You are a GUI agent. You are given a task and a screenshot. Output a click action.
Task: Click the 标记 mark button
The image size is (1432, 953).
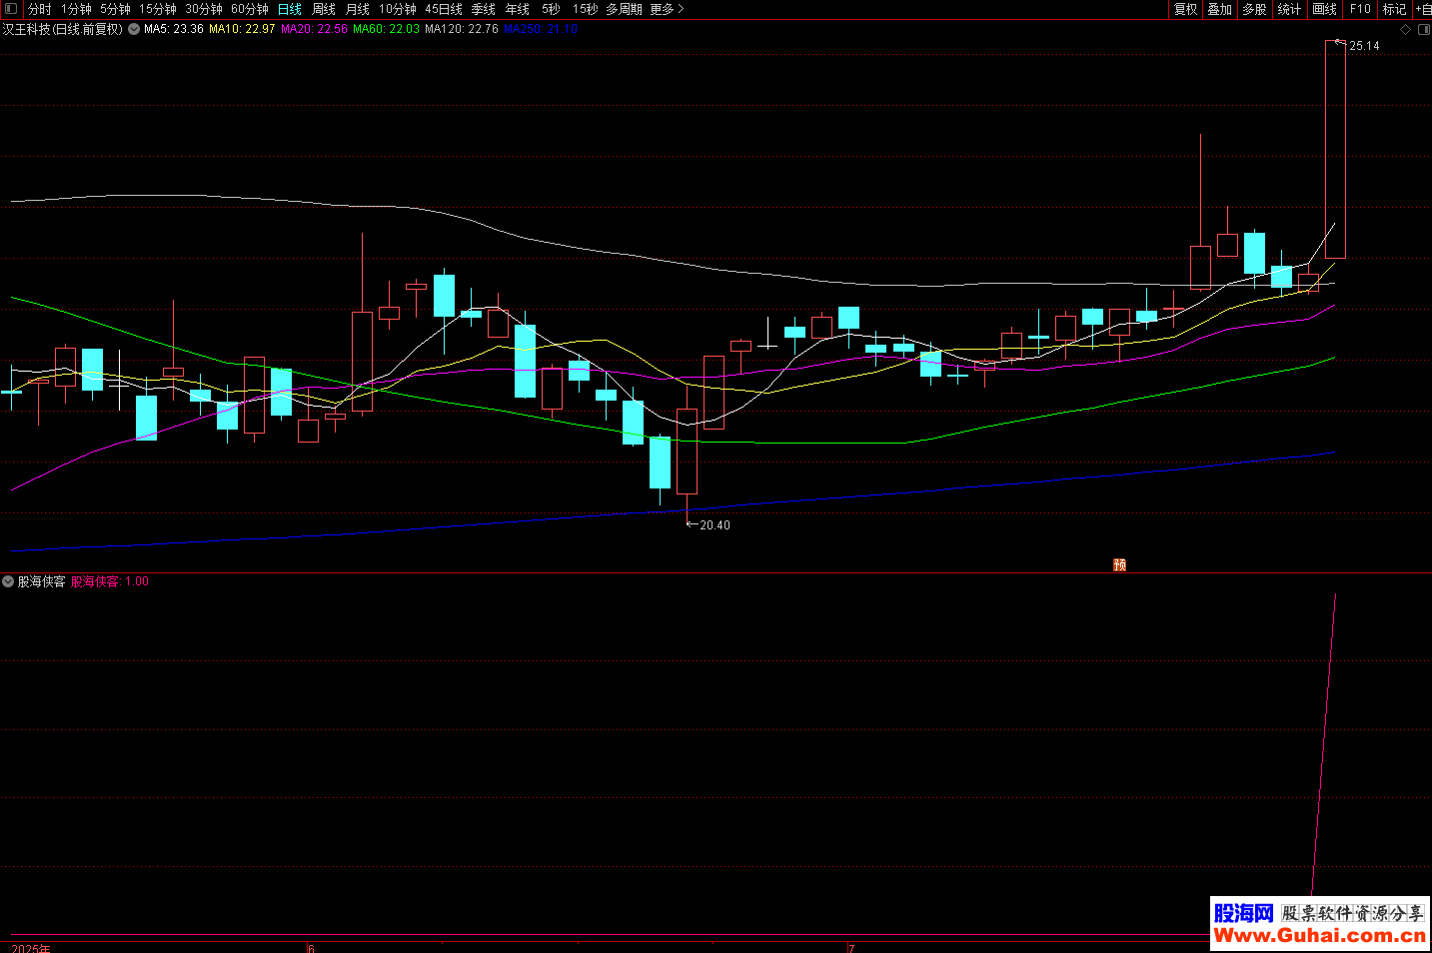pos(1394,9)
